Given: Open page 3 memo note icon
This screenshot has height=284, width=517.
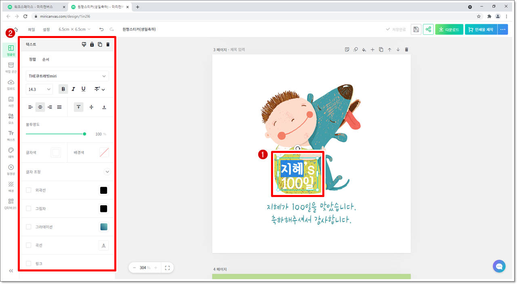Looking at the screenshot, I should 347,50.
